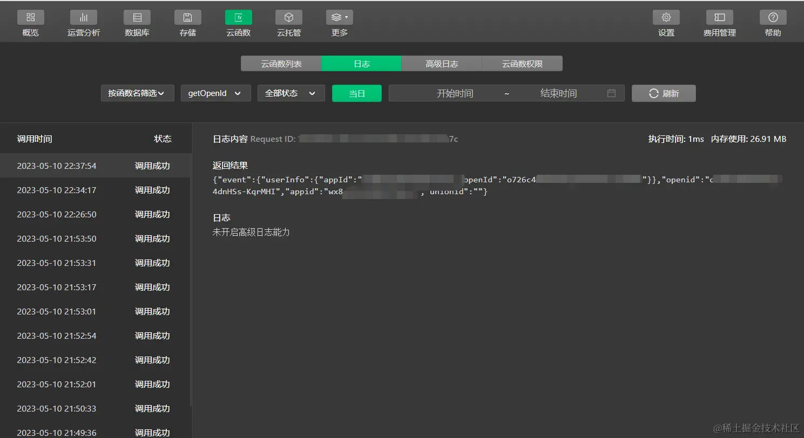Screen dimensions: 804x438
Task: Switch to the 日志 tab
Action: coord(362,64)
